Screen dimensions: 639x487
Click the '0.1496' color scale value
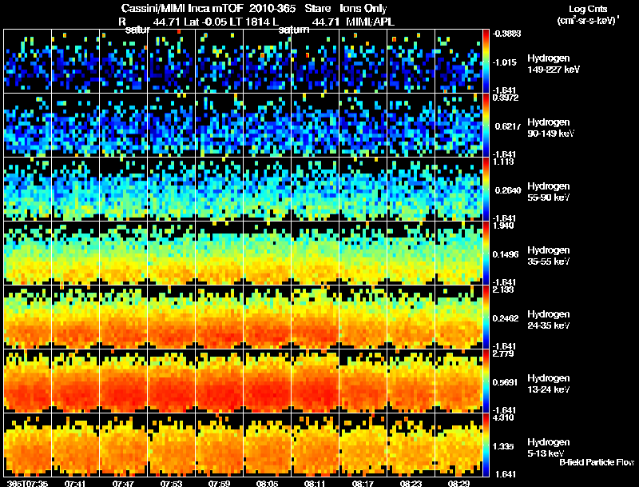coord(506,254)
